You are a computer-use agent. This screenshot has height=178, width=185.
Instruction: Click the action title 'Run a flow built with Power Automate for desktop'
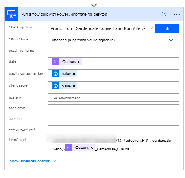64,14
